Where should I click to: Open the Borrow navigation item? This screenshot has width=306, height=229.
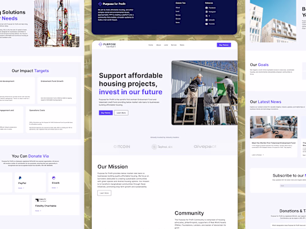(174, 45)
